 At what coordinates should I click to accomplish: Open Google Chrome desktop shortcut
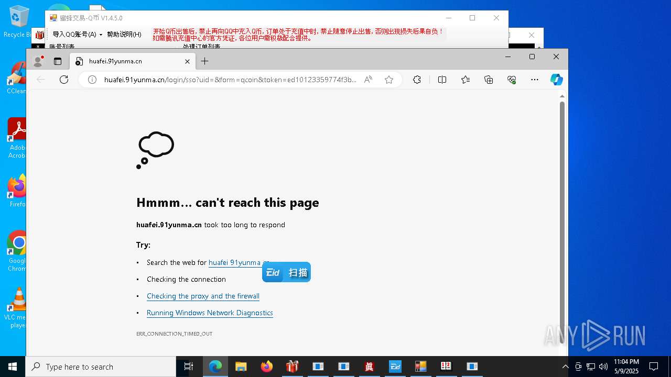coord(17,251)
